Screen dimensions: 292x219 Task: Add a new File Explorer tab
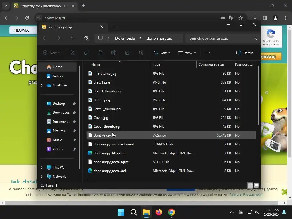pos(114,27)
